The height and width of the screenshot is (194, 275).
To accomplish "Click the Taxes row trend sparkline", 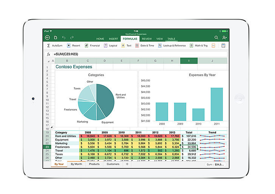I will point(212,154).
